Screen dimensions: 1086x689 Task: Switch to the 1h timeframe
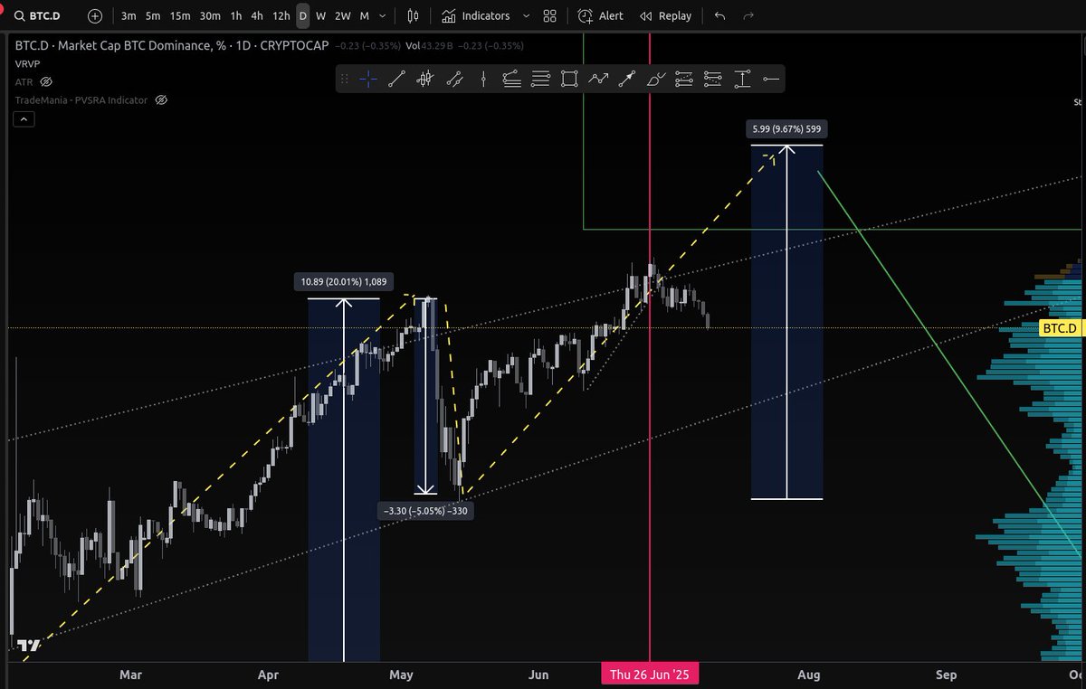(235, 15)
